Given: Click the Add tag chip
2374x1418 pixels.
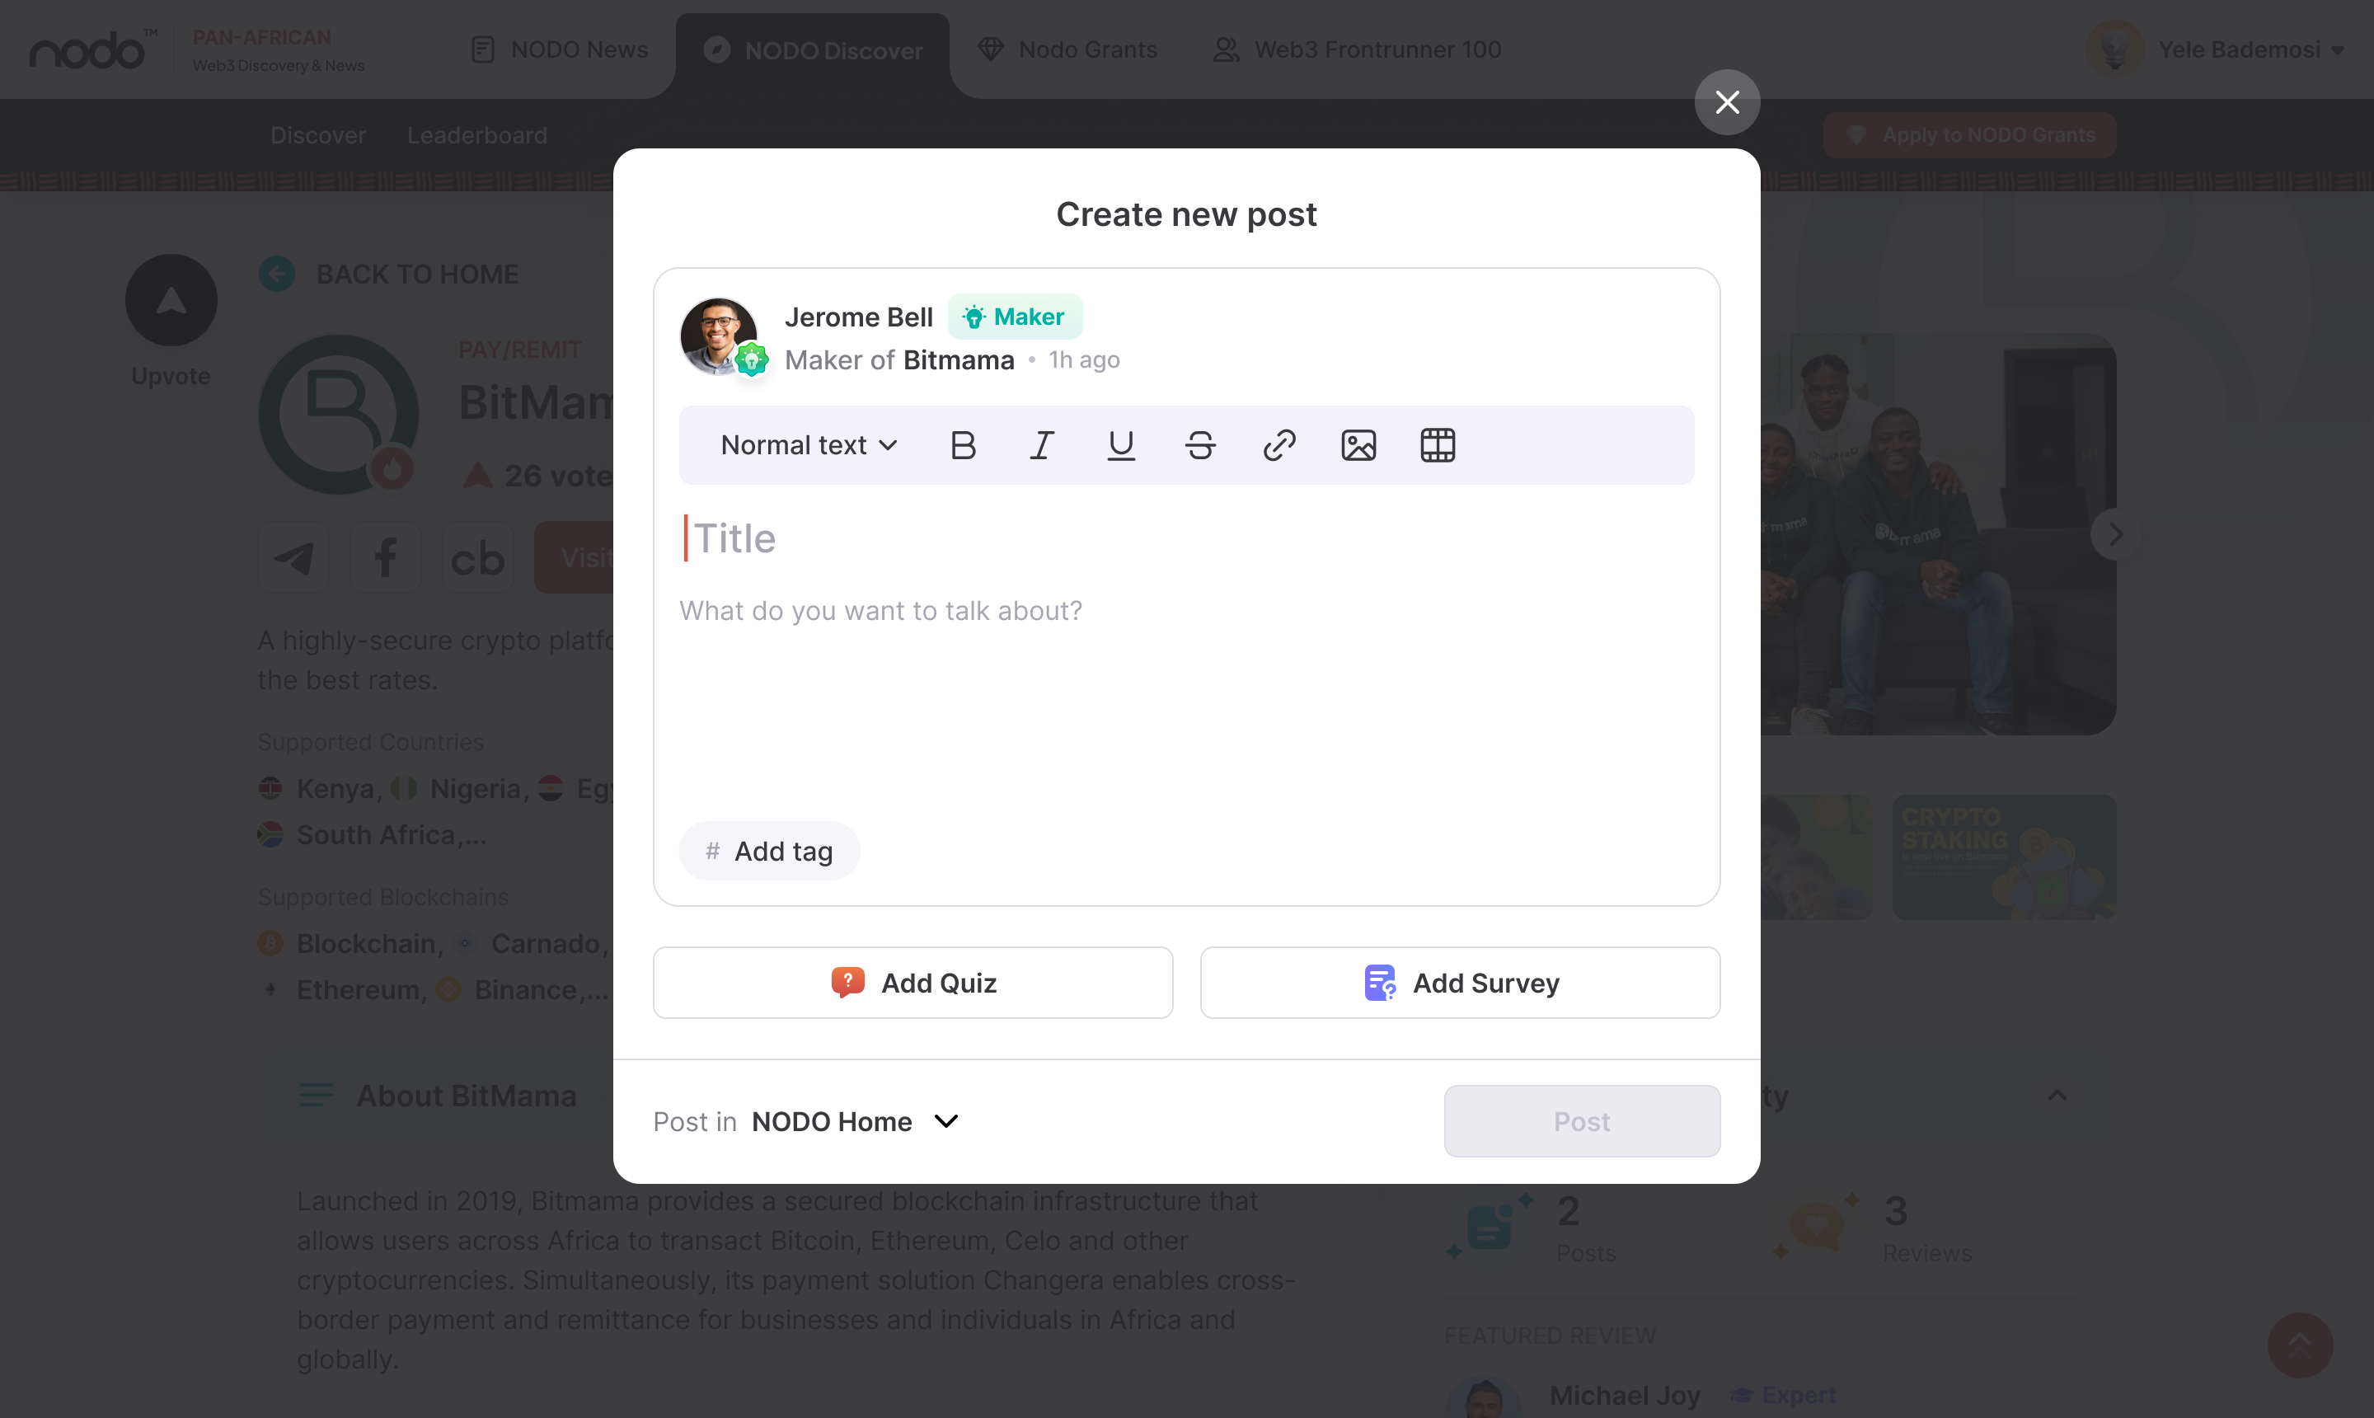Looking at the screenshot, I should (769, 851).
